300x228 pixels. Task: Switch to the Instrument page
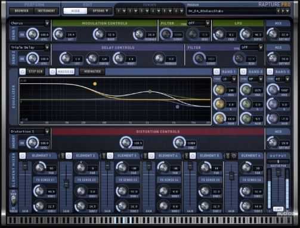pos(47,11)
